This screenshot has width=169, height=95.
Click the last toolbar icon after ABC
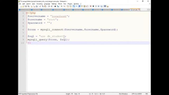point(107,6)
